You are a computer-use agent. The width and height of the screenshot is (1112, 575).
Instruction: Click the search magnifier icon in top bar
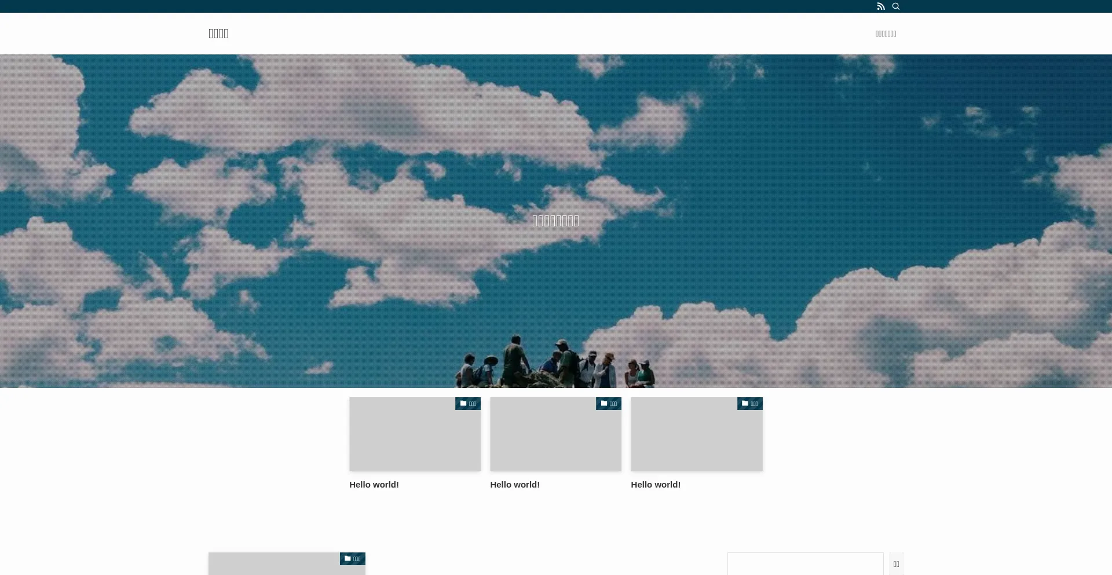pos(896,6)
